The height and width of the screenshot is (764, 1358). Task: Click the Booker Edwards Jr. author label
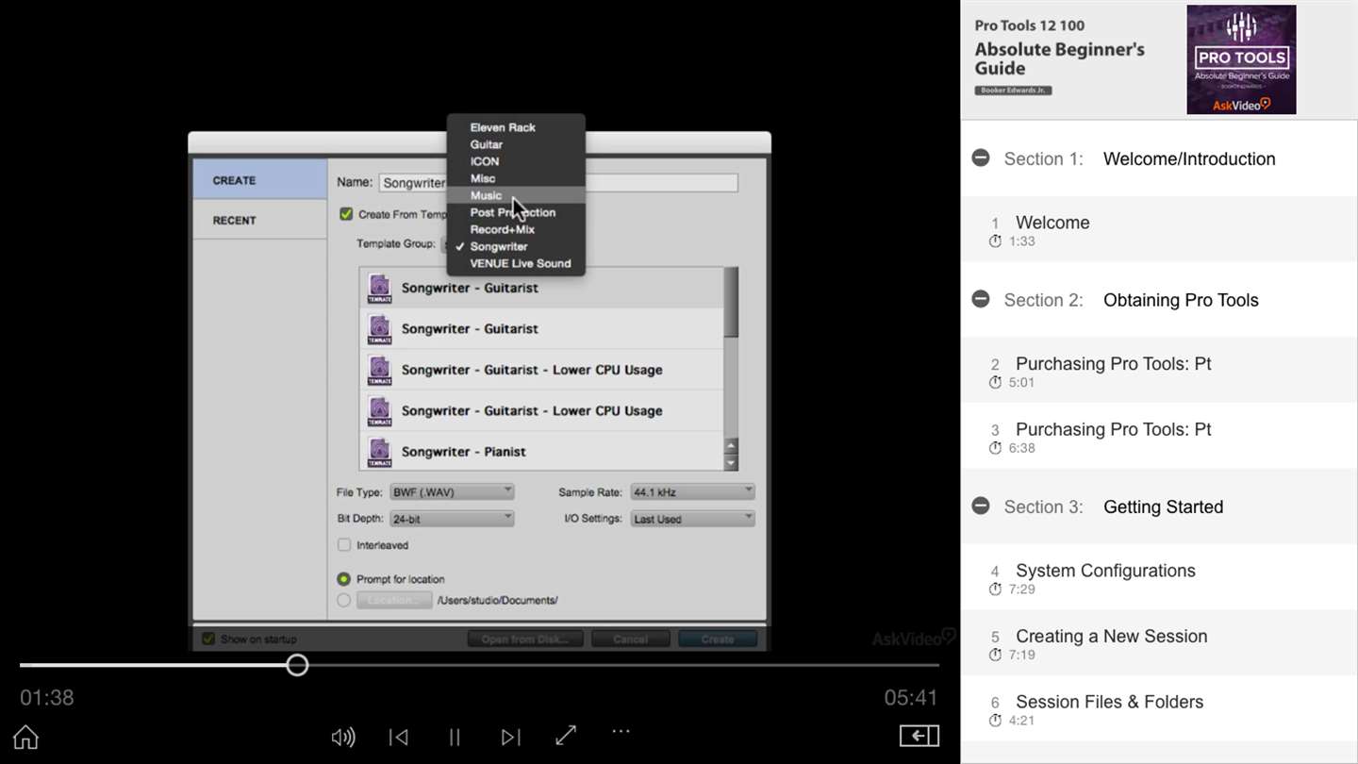point(1013,91)
